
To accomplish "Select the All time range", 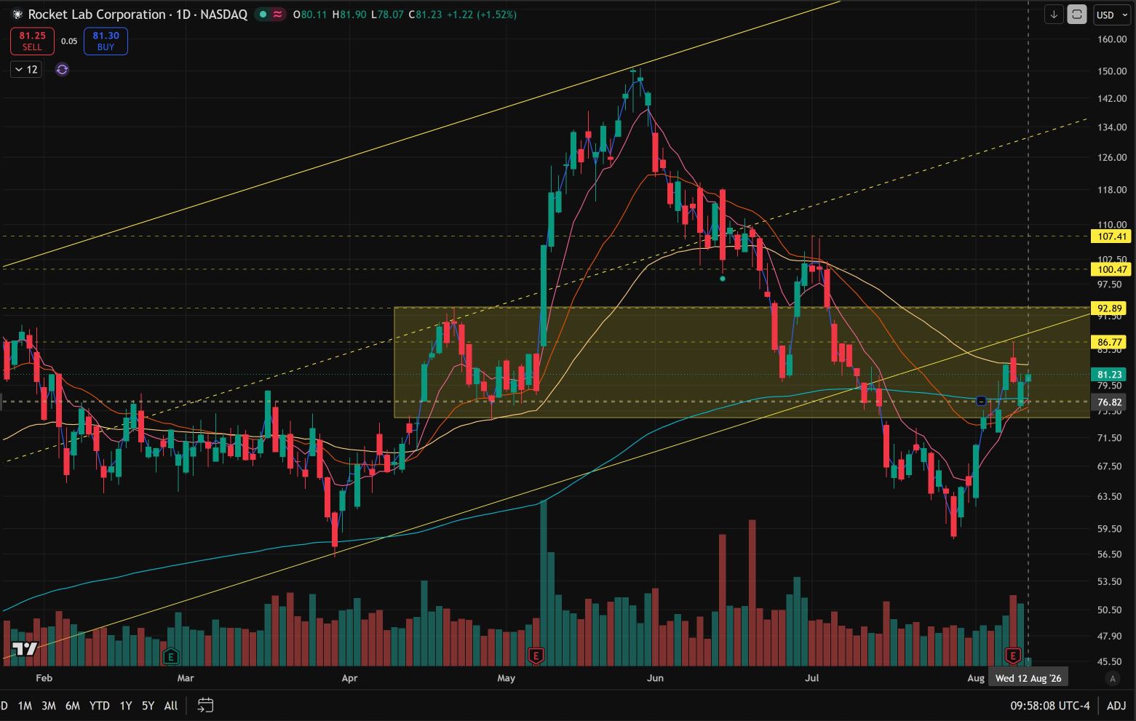I will tap(171, 706).
